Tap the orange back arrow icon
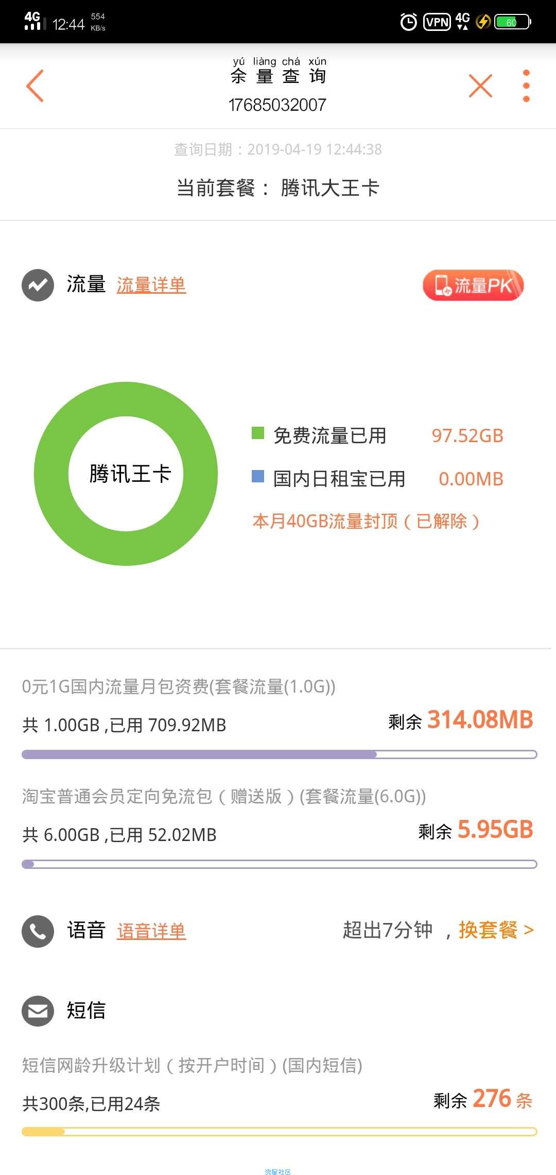Viewport: 556px width, 1175px height. [35, 86]
